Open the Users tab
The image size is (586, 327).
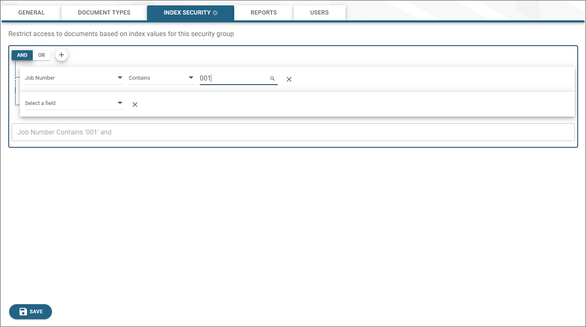319,12
